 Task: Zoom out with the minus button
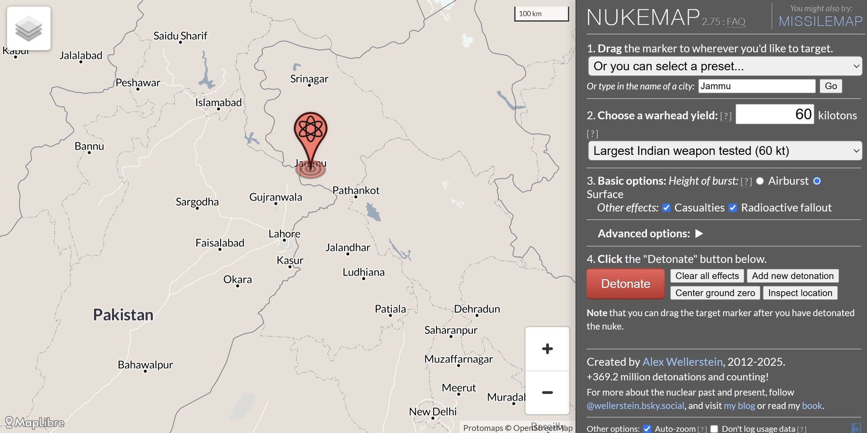(547, 392)
